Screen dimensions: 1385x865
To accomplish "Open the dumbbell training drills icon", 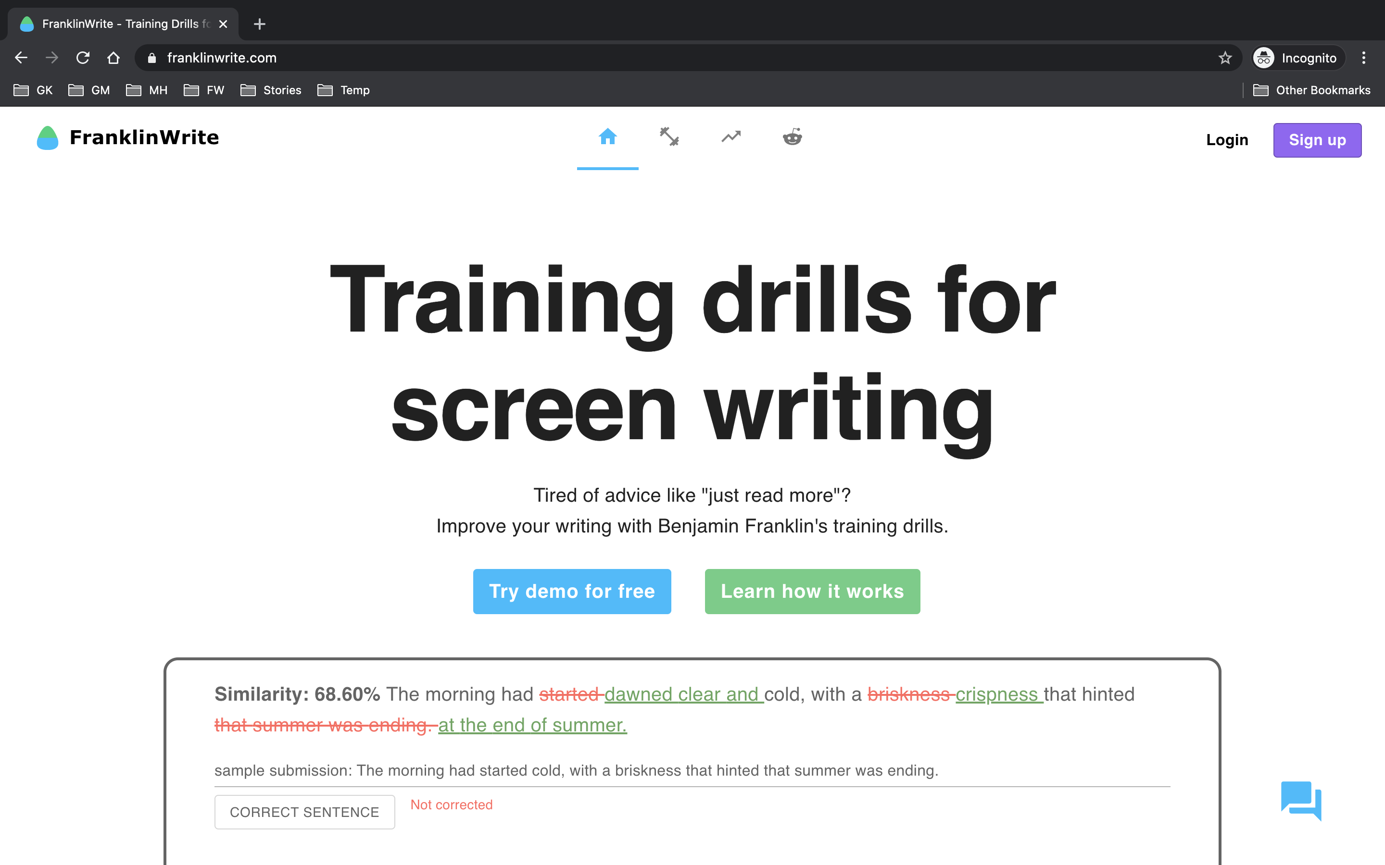I will [x=669, y=137].
